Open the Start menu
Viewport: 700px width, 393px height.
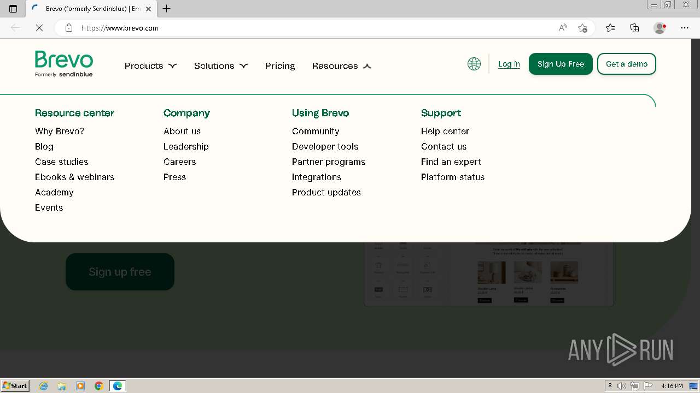coord(15,386)
